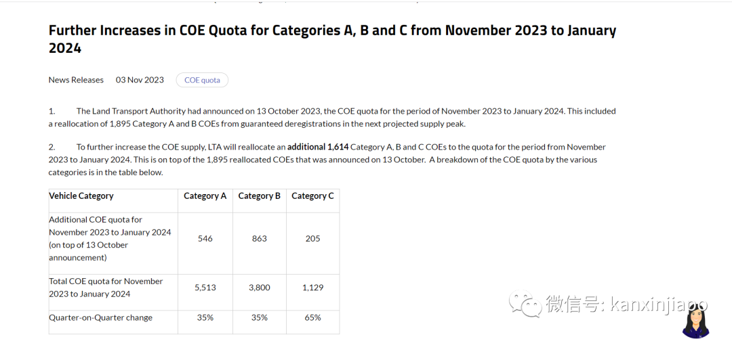Click the 1,129 total quota cell
This screenshot has height=339, width=732.
[312, 288]
